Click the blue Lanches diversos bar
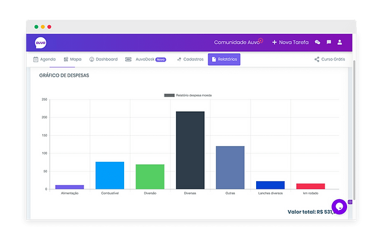The image size is (382, 239). point(271,185)
